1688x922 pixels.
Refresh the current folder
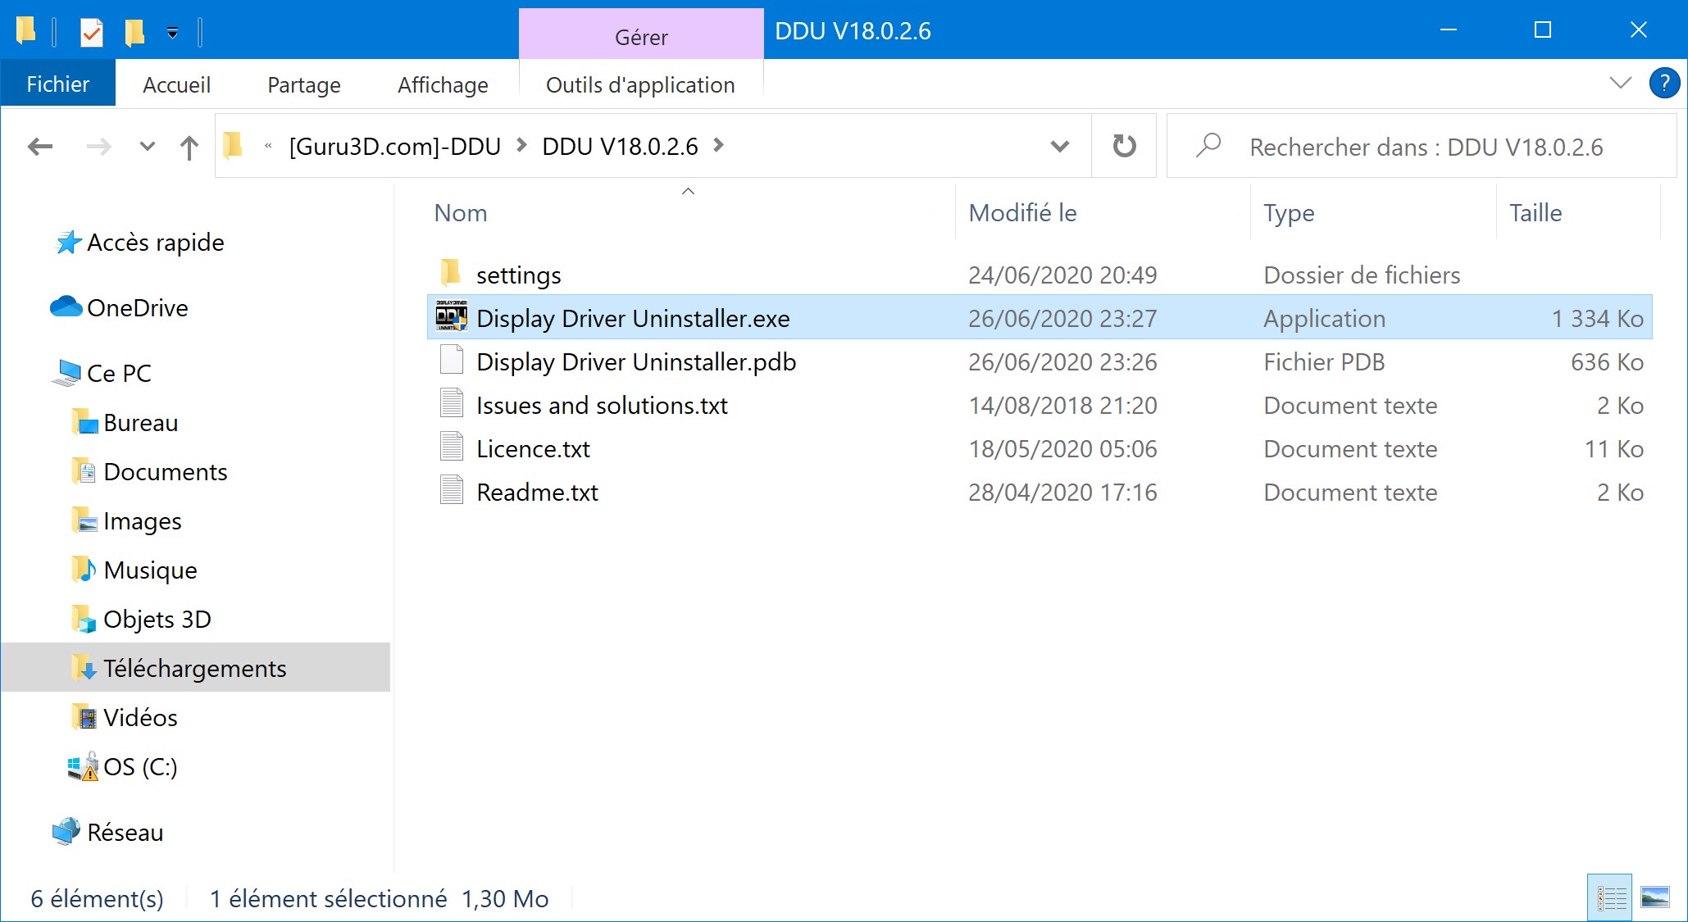(x=1124, y=147)
